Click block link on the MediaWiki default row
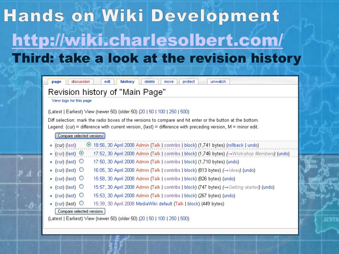339x254 pixels. tap(193, 204)
